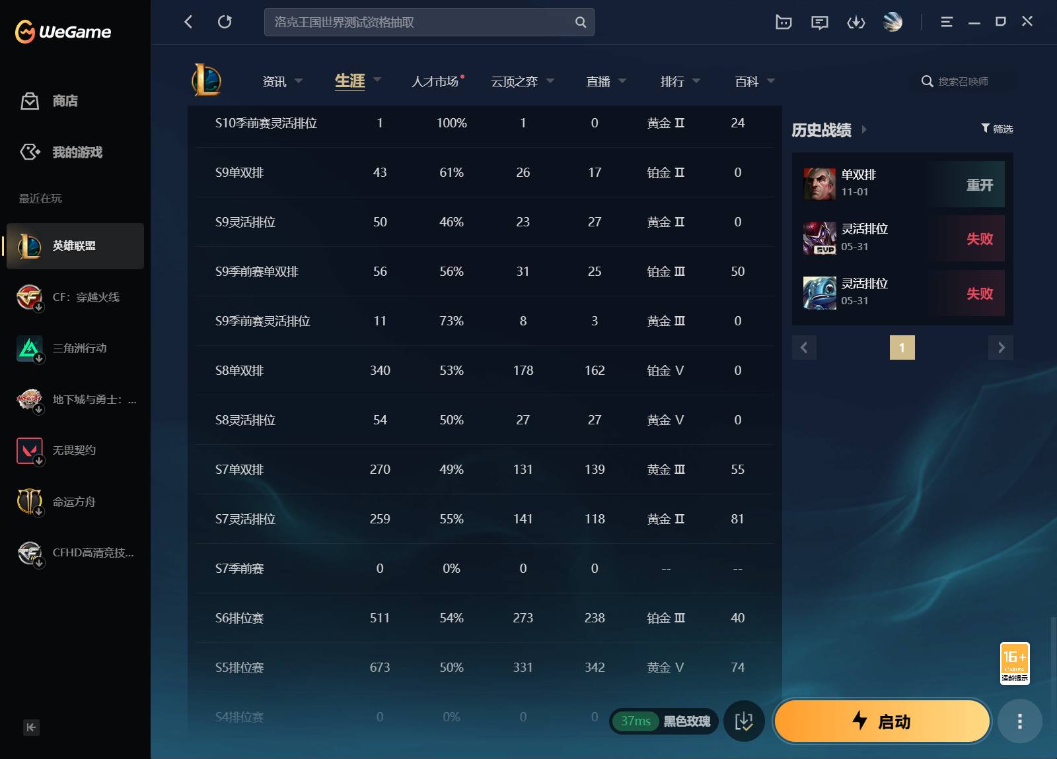Change server 黑色玫瑰 with 37ms ping
1057x759 pixels.
point(663,721)
